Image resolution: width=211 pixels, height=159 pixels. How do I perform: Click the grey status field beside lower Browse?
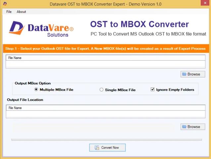[93, 127]
